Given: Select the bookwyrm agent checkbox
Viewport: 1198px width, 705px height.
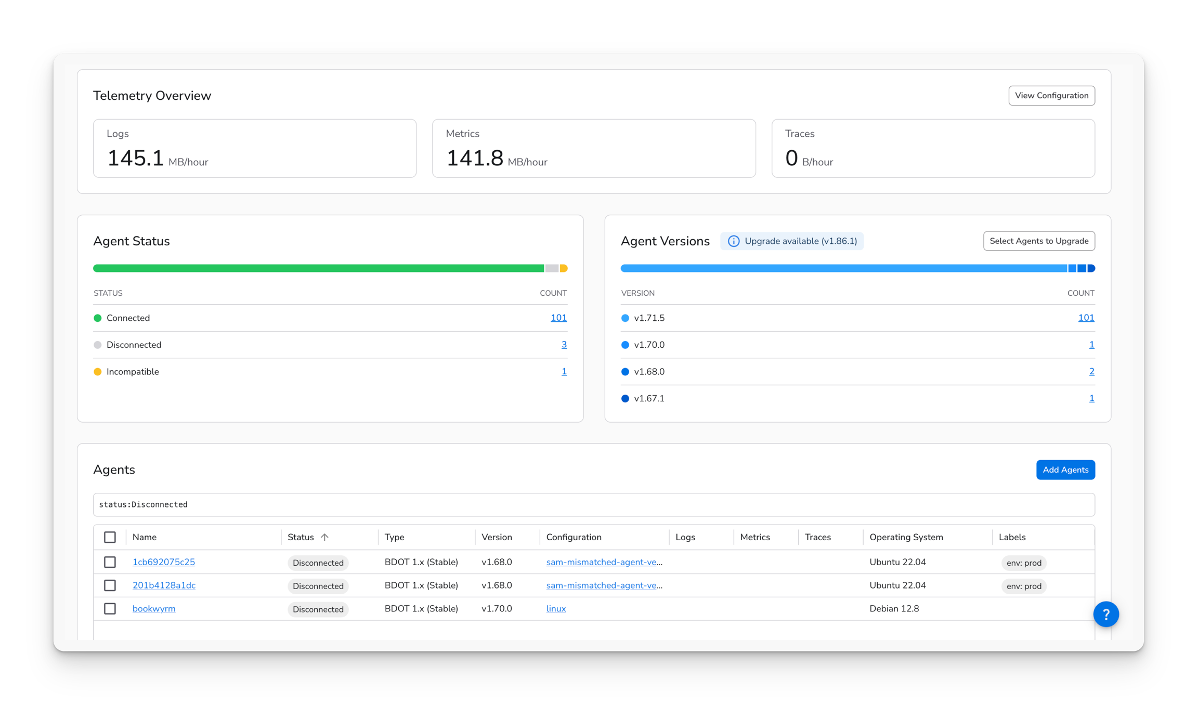Looking at the screenshot, I should tap(110, 609).
